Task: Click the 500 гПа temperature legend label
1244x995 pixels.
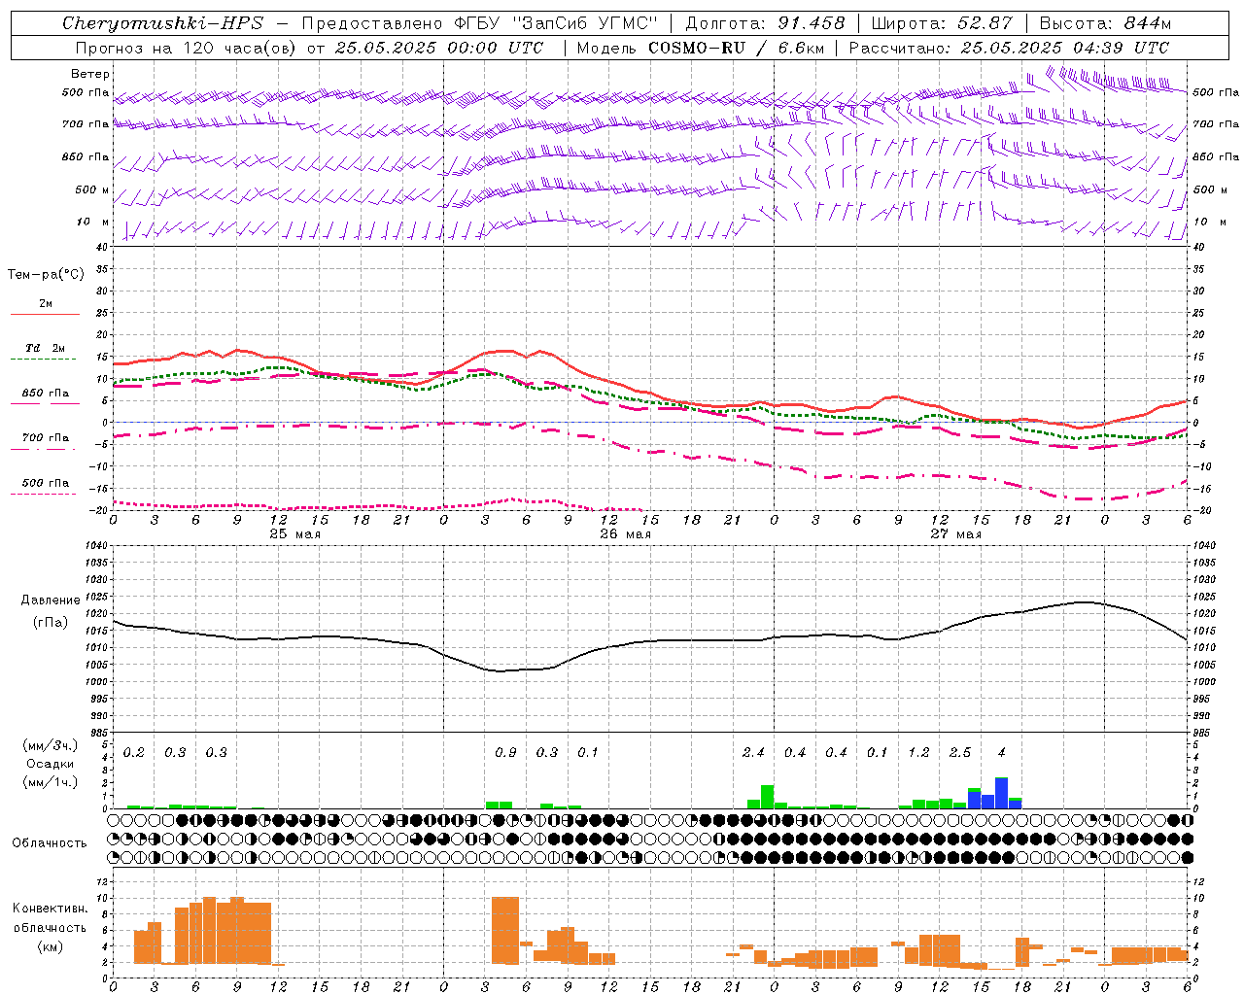Action: (46, 483)
